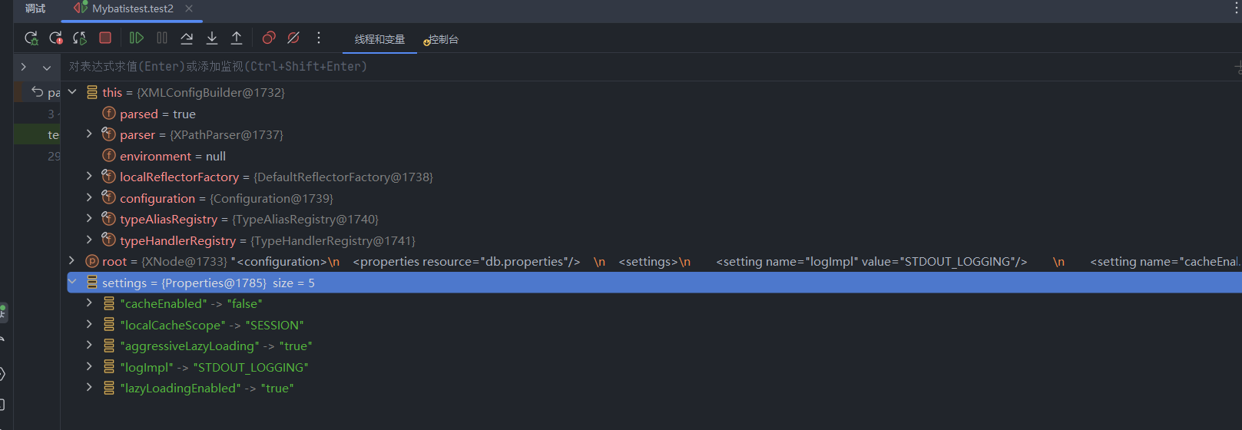
Task: Click TypeAliasRegistry@1740 value text
Action: tap(306, 219)
